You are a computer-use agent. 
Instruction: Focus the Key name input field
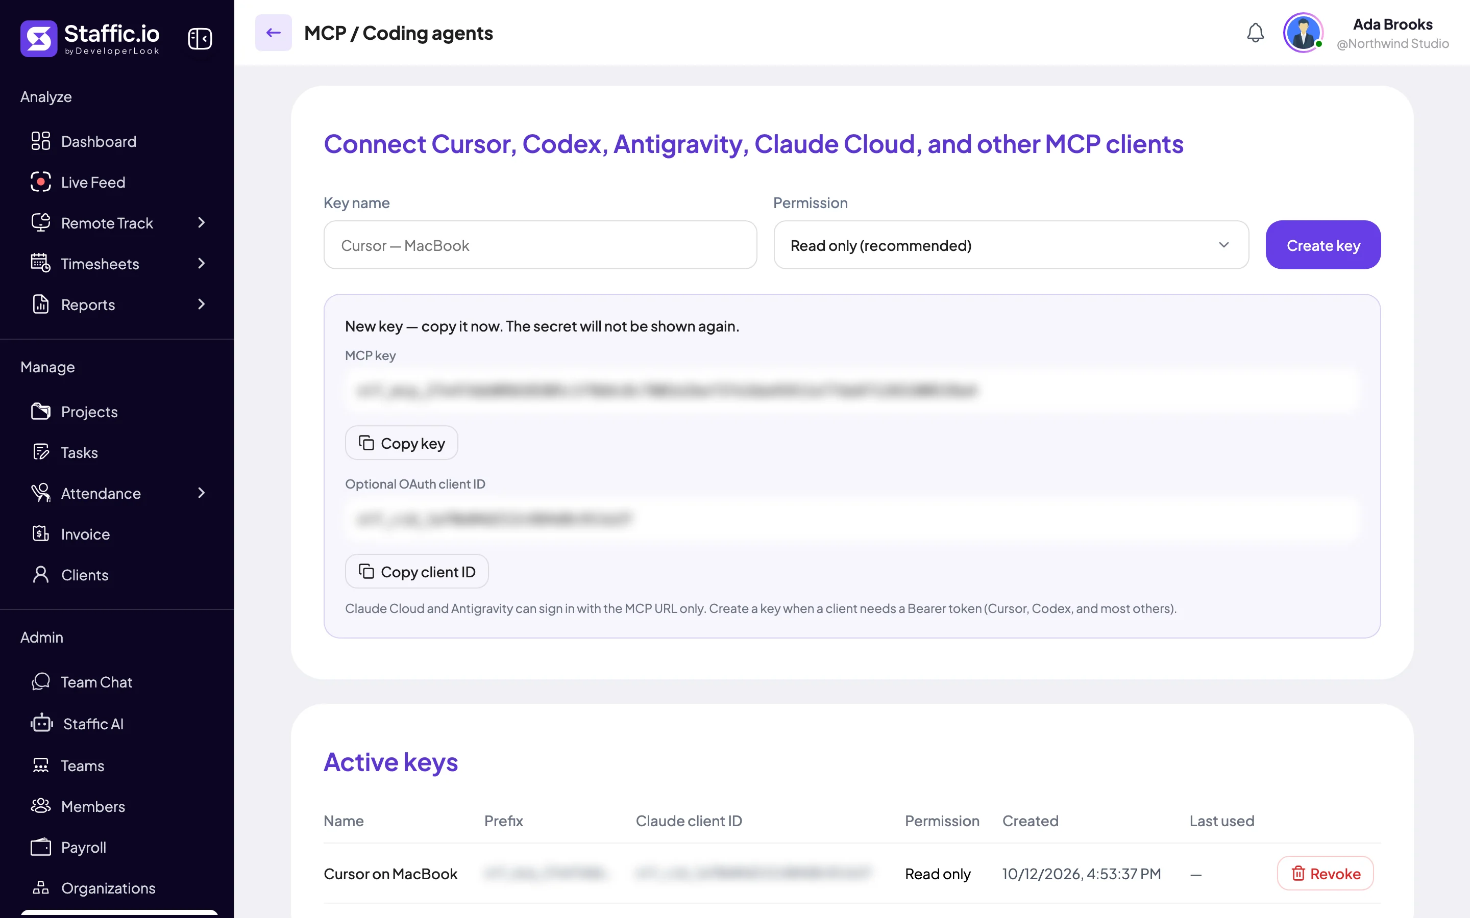tap(540, 245)
